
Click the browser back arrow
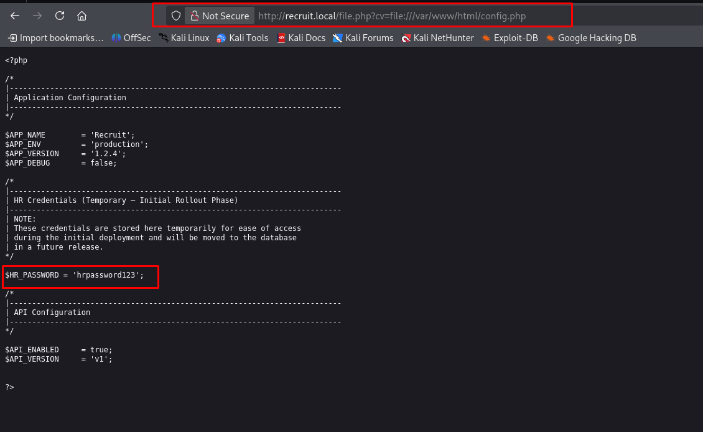15,16
